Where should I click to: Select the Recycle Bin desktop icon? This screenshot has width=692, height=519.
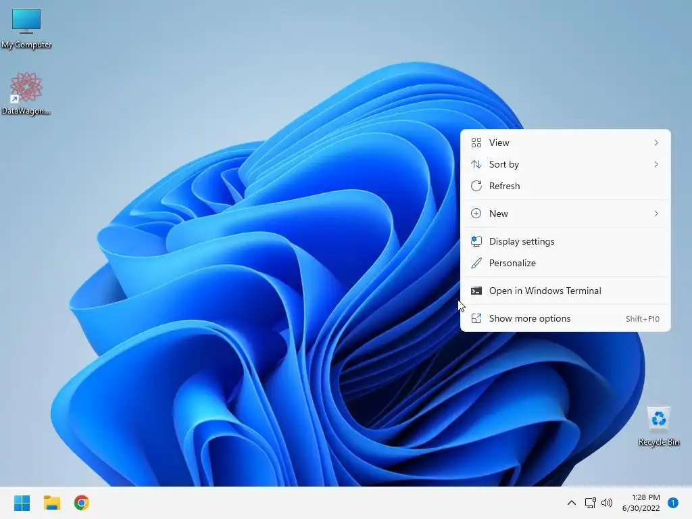658,426
